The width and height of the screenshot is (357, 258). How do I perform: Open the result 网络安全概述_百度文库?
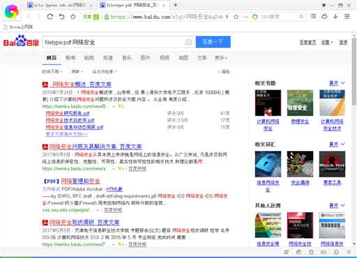tap(82, 85)
